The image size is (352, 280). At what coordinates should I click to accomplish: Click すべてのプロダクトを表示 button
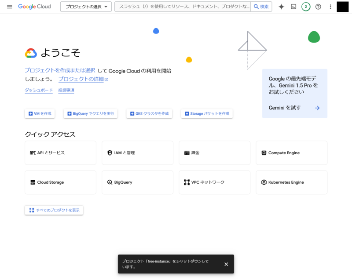click(54, 210)
